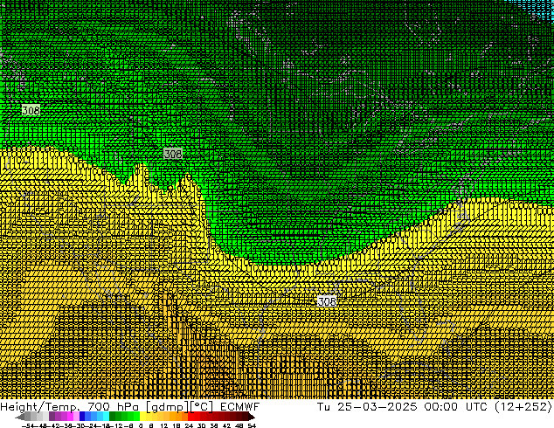
Task: Pick the cyan swatch in the color bar
Action: [106, 417]
